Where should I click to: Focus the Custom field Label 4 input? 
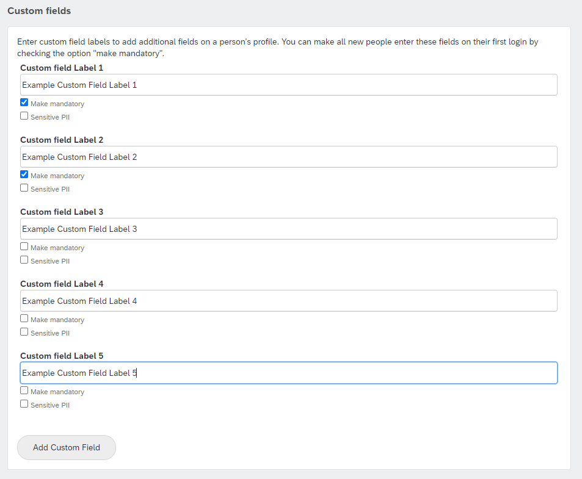pyautogui.click(x=289, y=301)
